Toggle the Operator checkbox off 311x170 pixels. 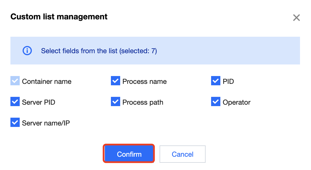pyautogui.click(x=216, y=102)
